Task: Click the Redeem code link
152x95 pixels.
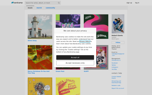Action: [116, 85]
